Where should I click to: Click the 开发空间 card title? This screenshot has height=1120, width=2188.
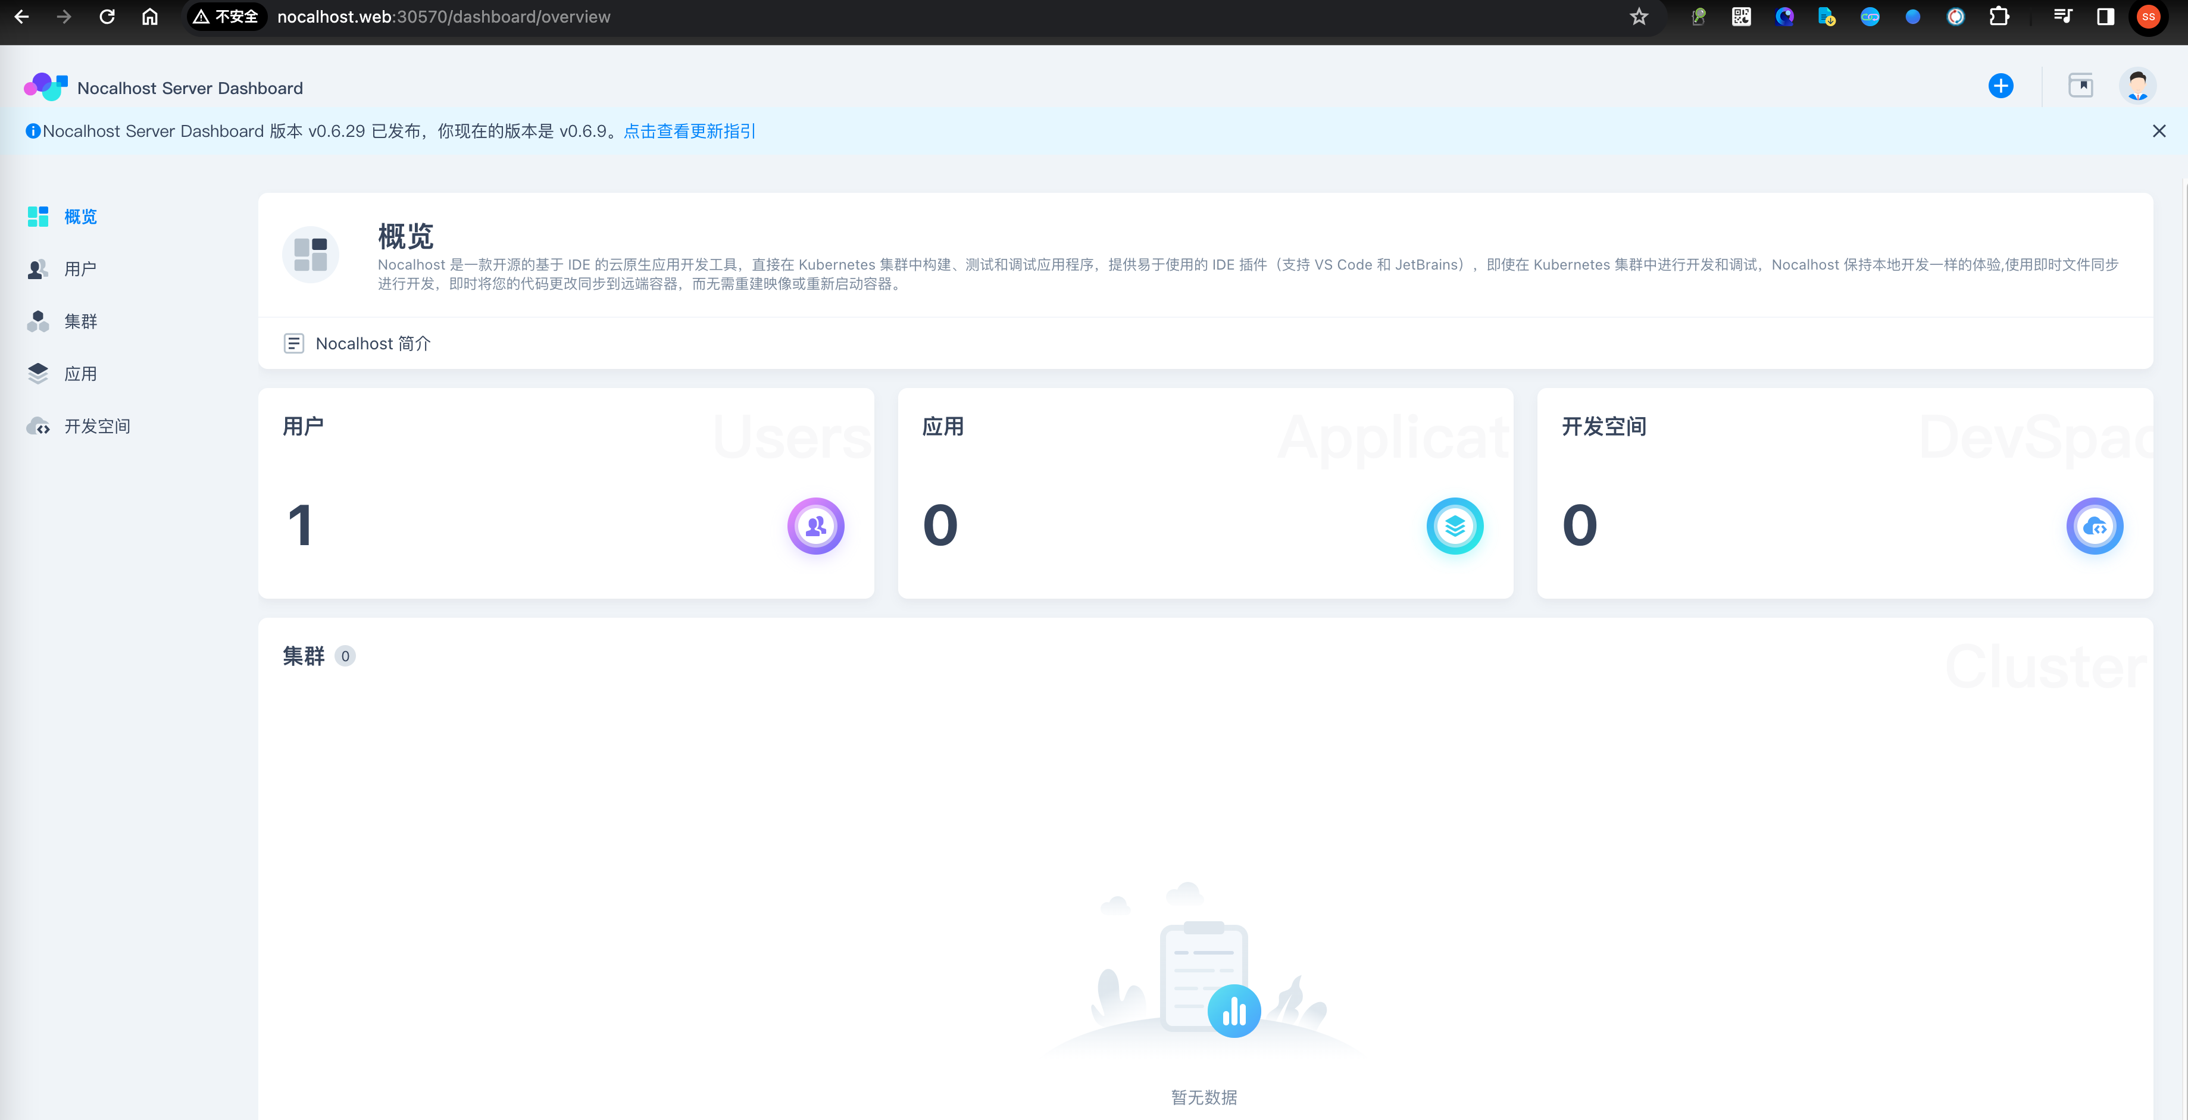click(x=1604, y=426)
